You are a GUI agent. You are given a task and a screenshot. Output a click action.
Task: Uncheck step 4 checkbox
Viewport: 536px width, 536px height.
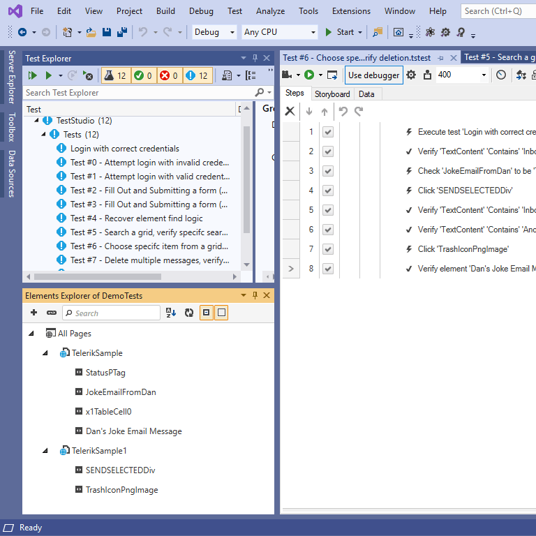tap(328, 191)
